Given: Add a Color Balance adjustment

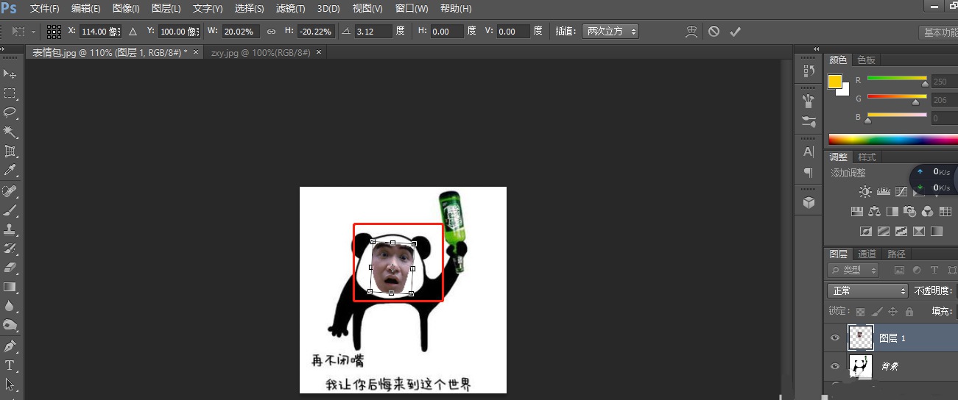Looking at the screenshot, I should coord(874,212).
